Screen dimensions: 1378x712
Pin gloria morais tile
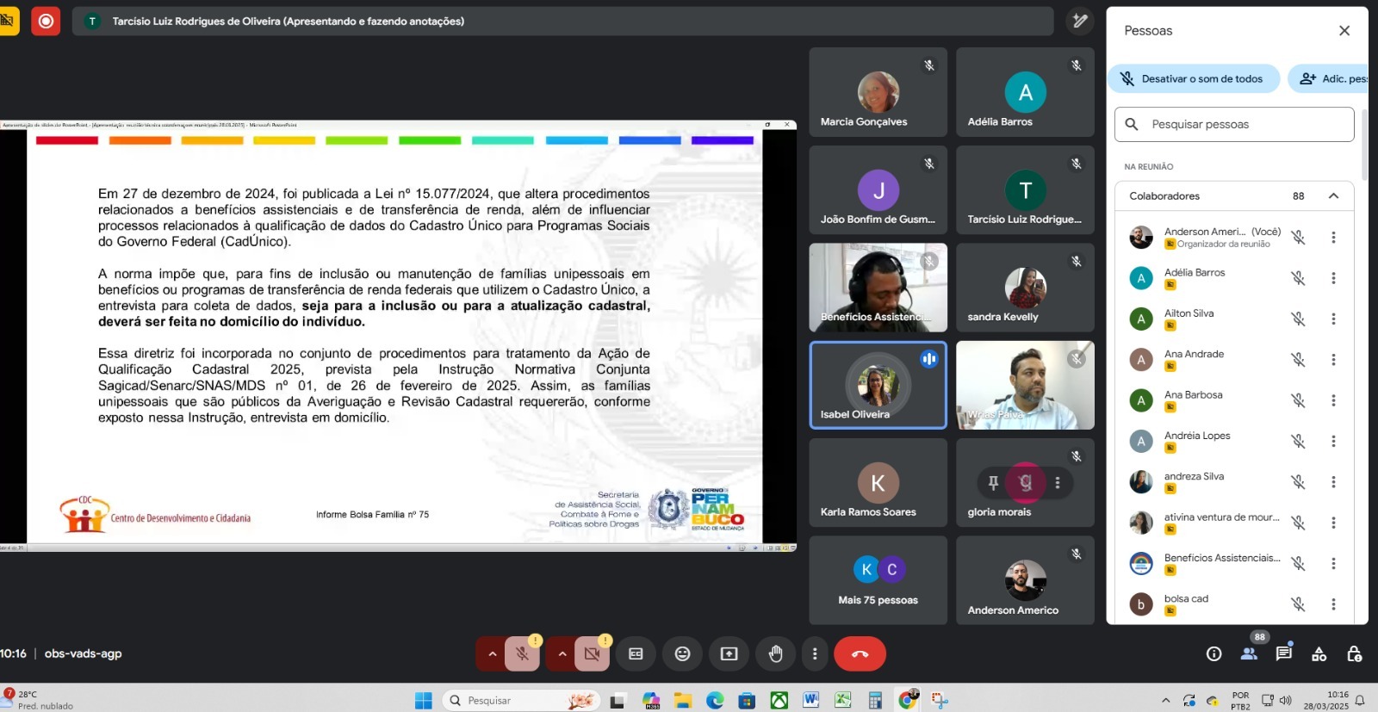[993, 483]
